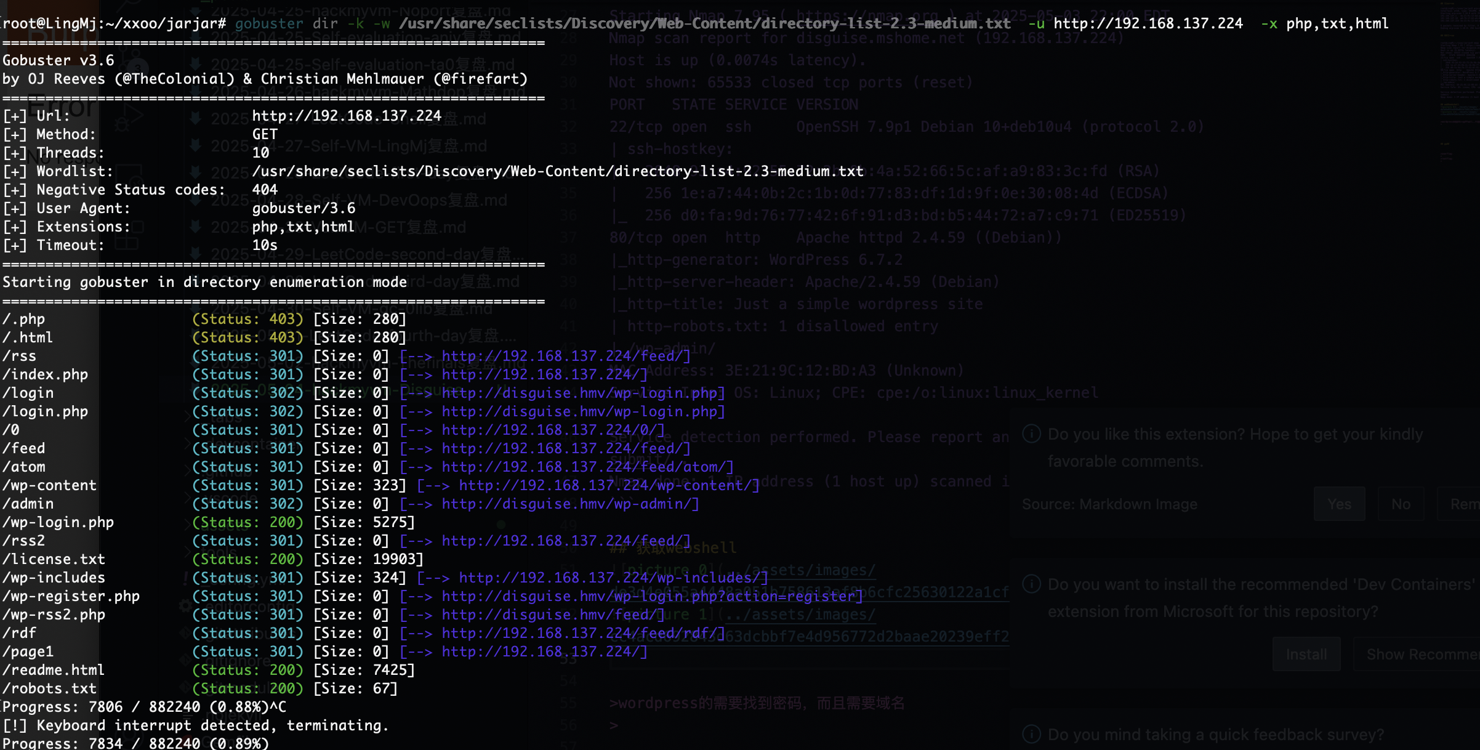1480x750 pixels.
Task: Open the feed redirect on the /feed row
Action: [x=562, y=448]
